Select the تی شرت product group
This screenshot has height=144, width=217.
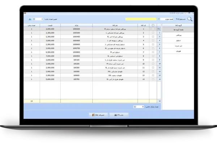(x=178, y=46)
